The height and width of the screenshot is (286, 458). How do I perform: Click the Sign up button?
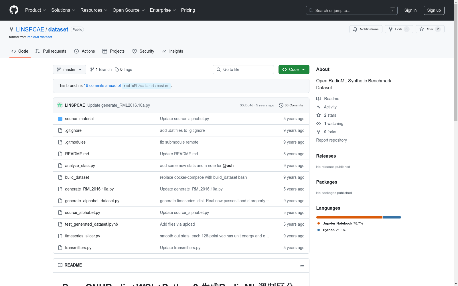click(434, 10)
